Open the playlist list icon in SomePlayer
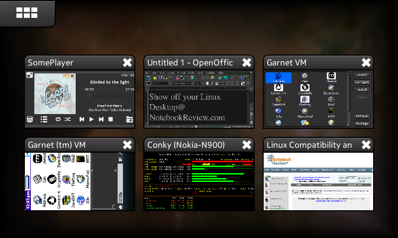This screenshot has height=238, width=398. [x=44, y=119]
